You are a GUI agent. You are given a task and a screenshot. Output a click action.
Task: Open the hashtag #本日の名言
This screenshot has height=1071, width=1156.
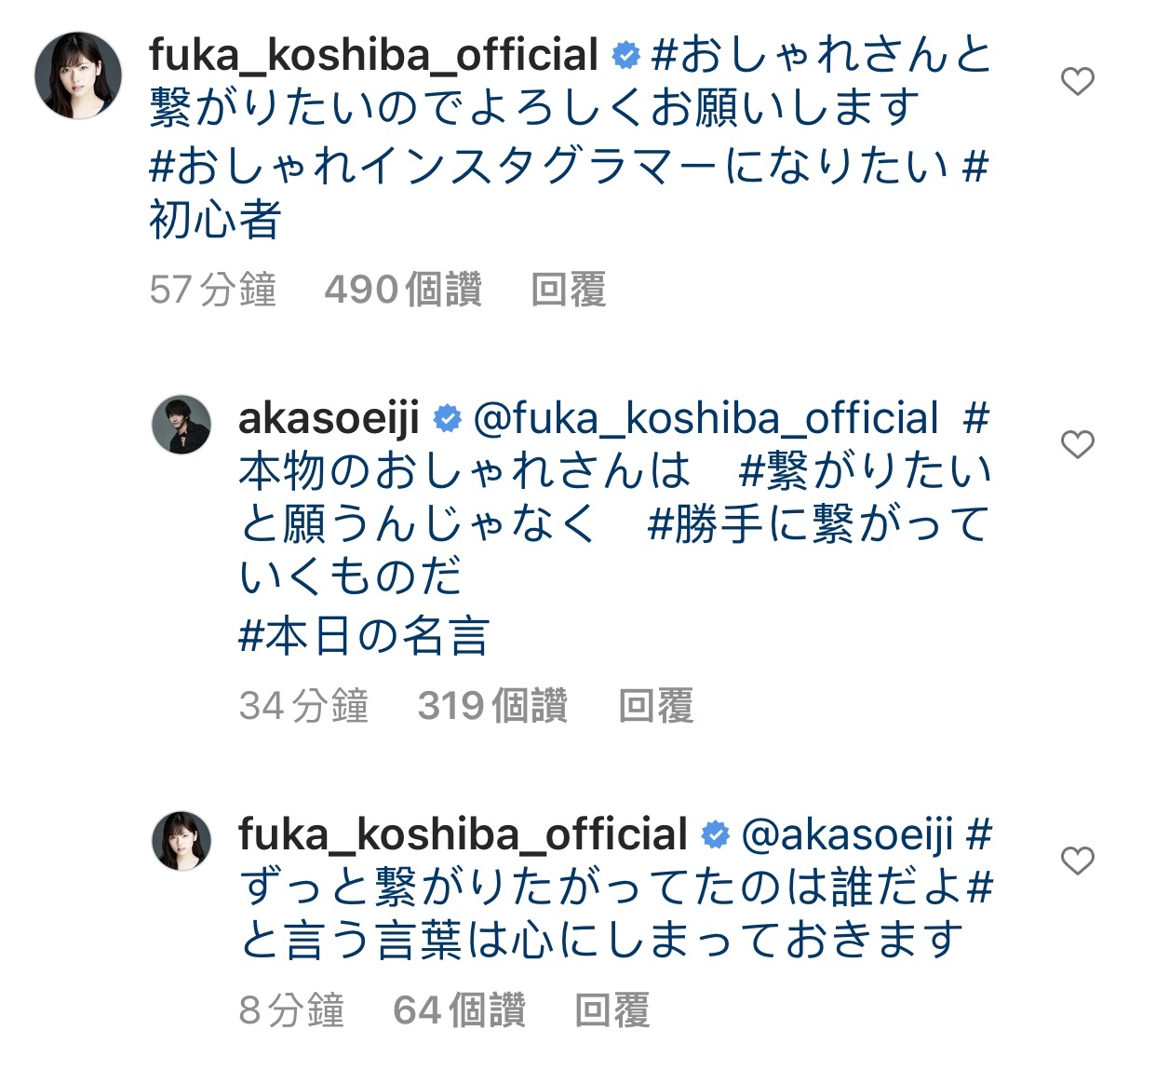tap(364, 636)
